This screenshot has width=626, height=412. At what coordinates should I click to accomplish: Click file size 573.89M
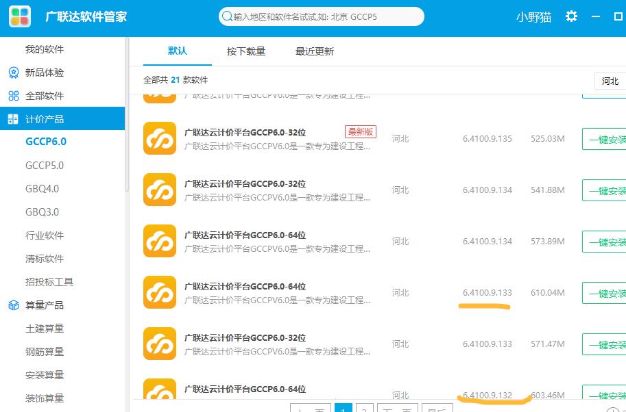click(548, 242)
